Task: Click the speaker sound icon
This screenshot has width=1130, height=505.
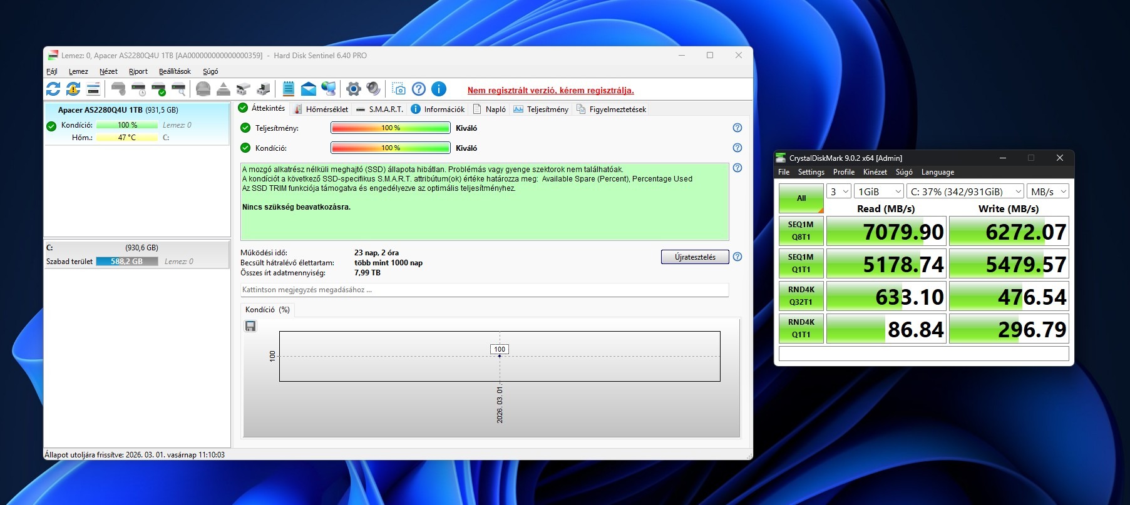Action: [x=373, y=89]
